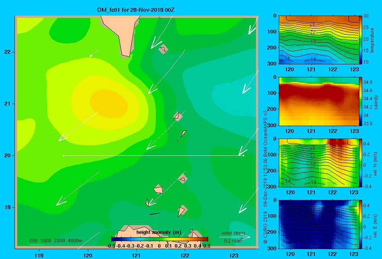Viewport: 382px width, 259px height.
Task: Click the 300 depth label in salinity panel
Action: pyautogui.click(x=272, y=125)
